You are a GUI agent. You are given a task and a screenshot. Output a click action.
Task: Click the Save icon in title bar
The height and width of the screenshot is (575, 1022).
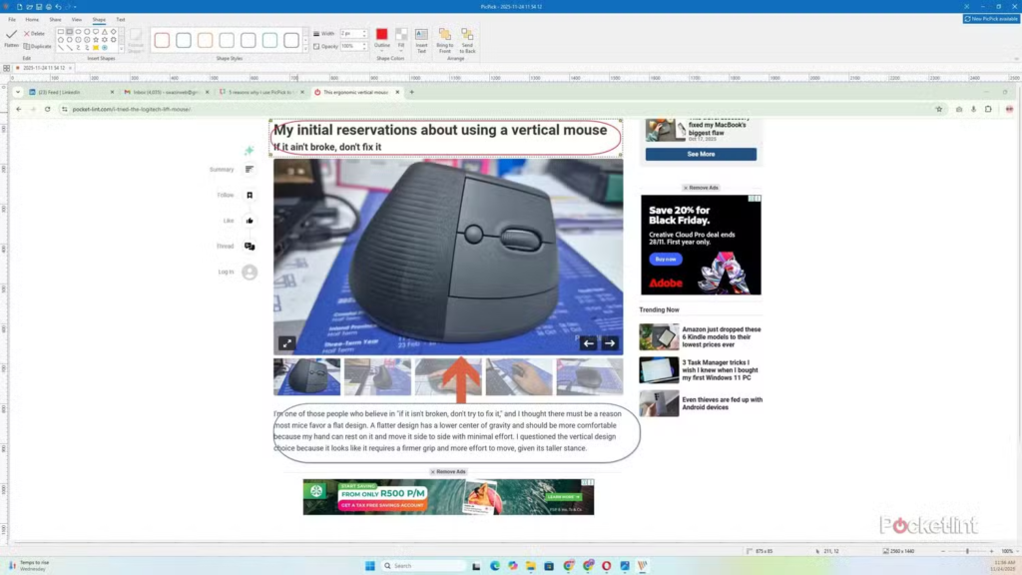click(x=38, y=6)
